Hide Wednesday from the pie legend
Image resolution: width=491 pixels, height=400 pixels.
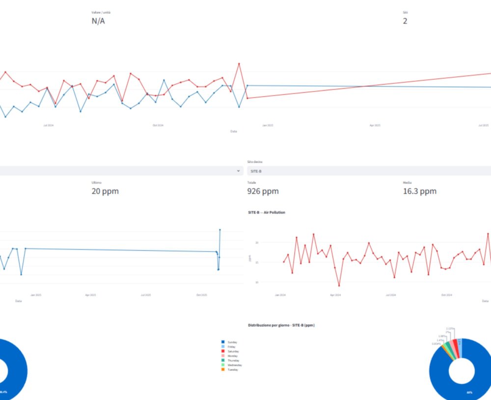click(234, 365)
